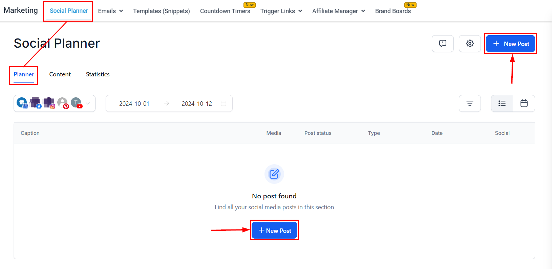Click the Caption column header
The width and height of the screenshot is (552, 269).
point(30,133)
